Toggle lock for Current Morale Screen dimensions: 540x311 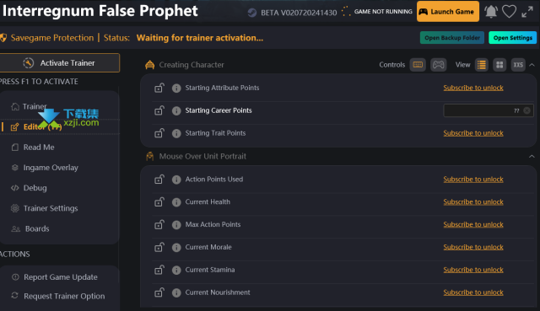coord(159,247)
